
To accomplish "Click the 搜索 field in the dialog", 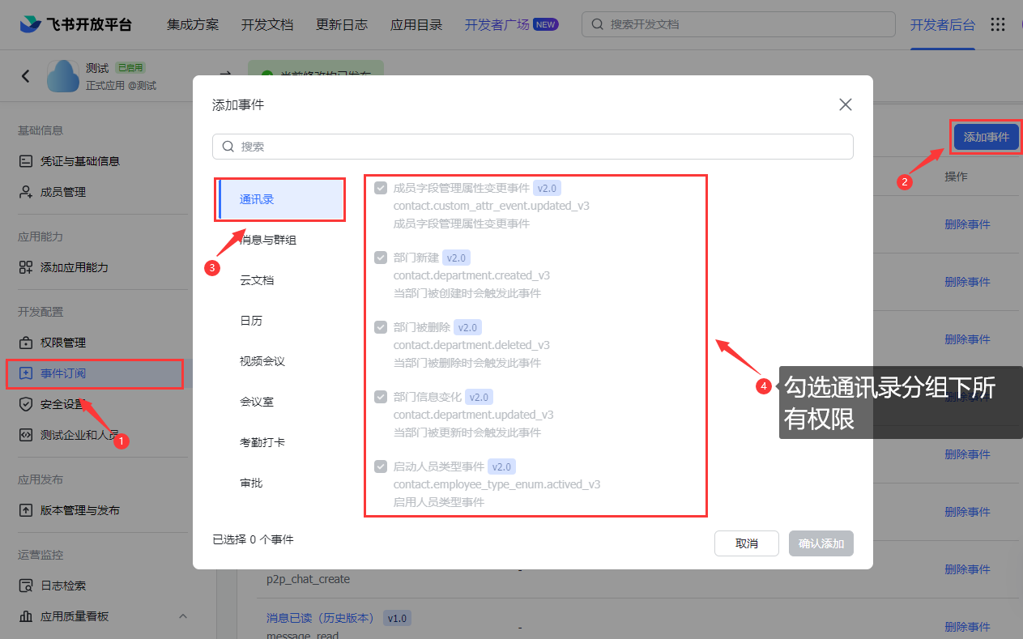I will coord(532,147).
